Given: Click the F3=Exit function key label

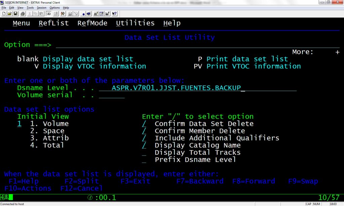Looking at the screenshot, I should (x=135, y=181).
